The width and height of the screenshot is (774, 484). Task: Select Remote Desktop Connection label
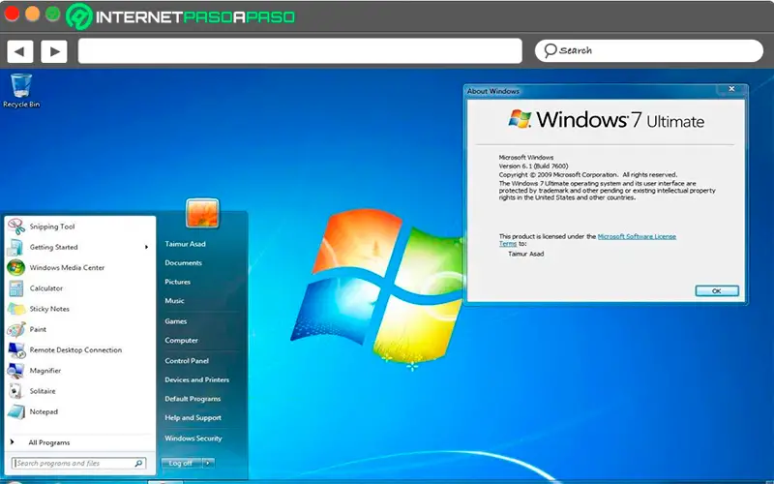click(x=75, y=349)
